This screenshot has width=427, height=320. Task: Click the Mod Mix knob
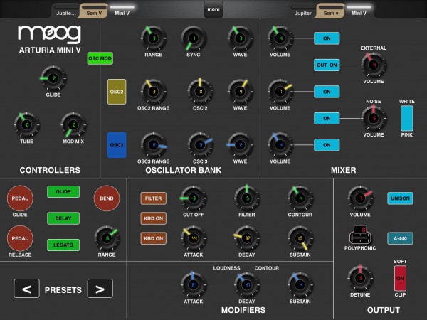(x=73, y=125)
